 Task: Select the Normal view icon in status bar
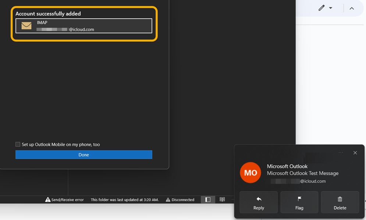(x=208, y=199)
